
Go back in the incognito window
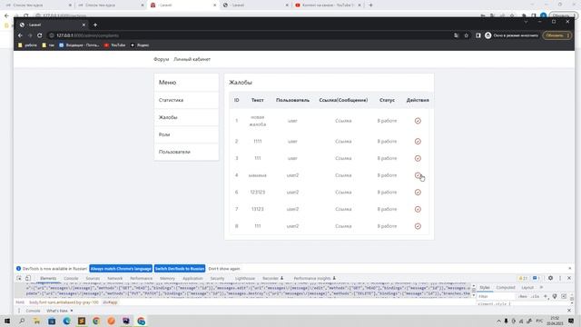click(x=20, y=35)
